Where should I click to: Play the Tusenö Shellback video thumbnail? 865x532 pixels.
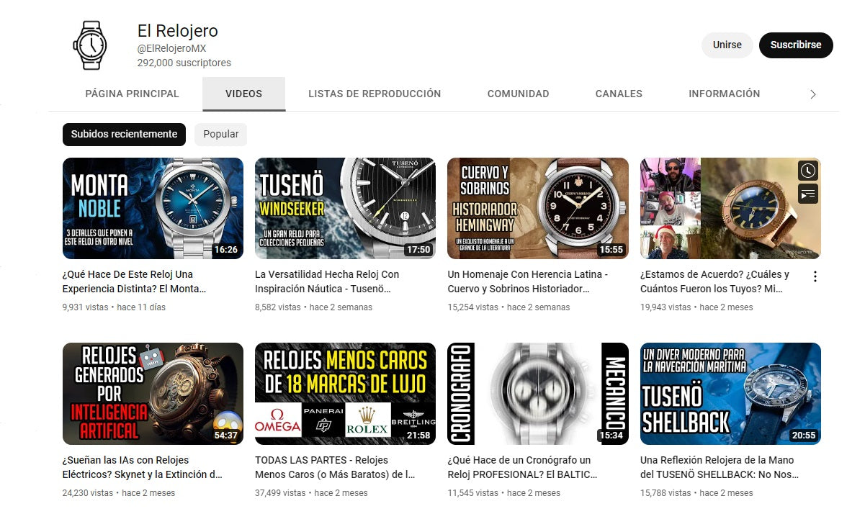tap(730, 394)
